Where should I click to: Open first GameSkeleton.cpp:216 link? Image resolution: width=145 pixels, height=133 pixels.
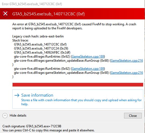point(127,61)
